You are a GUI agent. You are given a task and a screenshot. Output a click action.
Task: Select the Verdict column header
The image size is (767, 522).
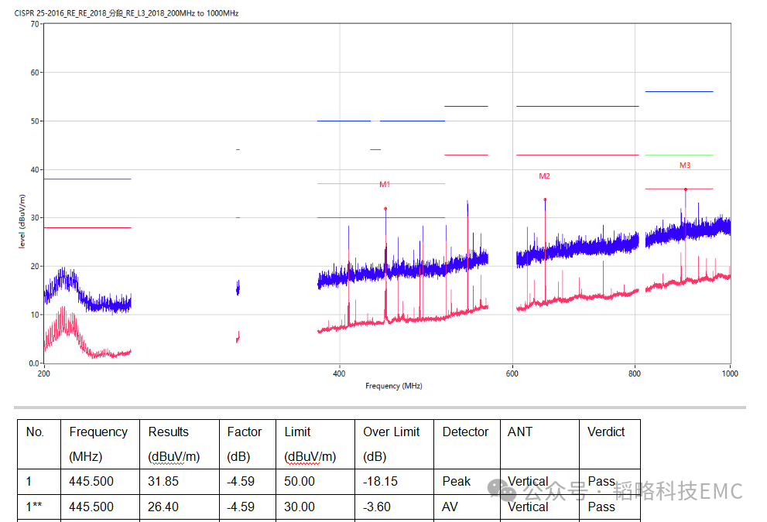tap(606, 432)
